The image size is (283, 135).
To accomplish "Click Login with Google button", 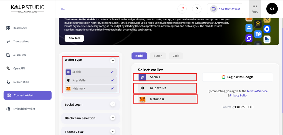I will point(237,77).
